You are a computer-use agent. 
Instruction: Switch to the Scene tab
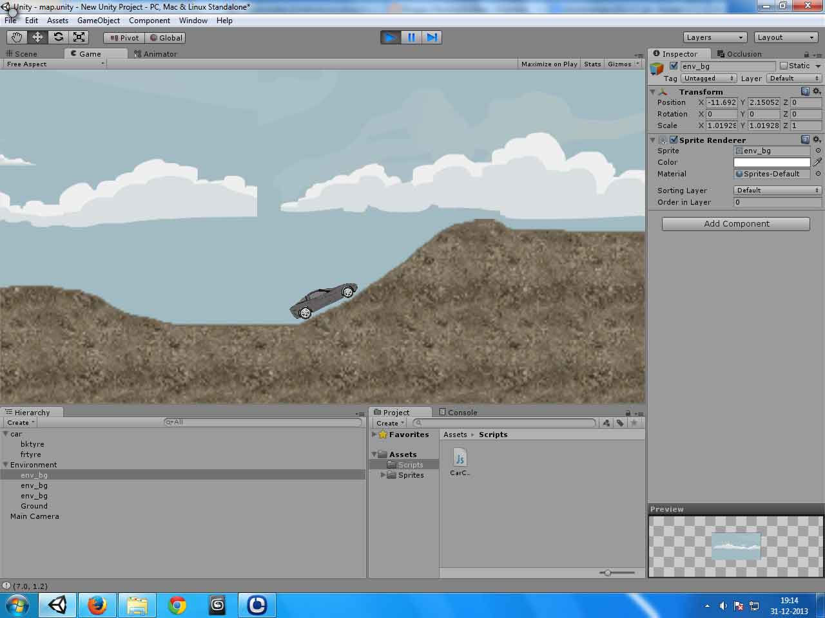[22, 54]
